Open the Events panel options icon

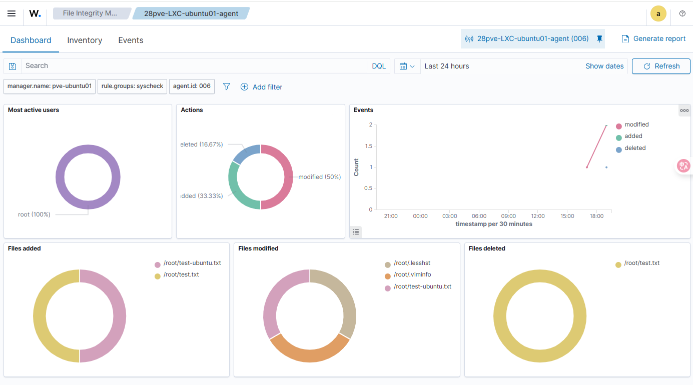pos(684,110)
